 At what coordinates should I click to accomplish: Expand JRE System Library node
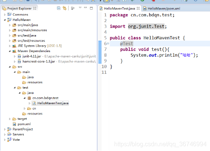(9, 46)
